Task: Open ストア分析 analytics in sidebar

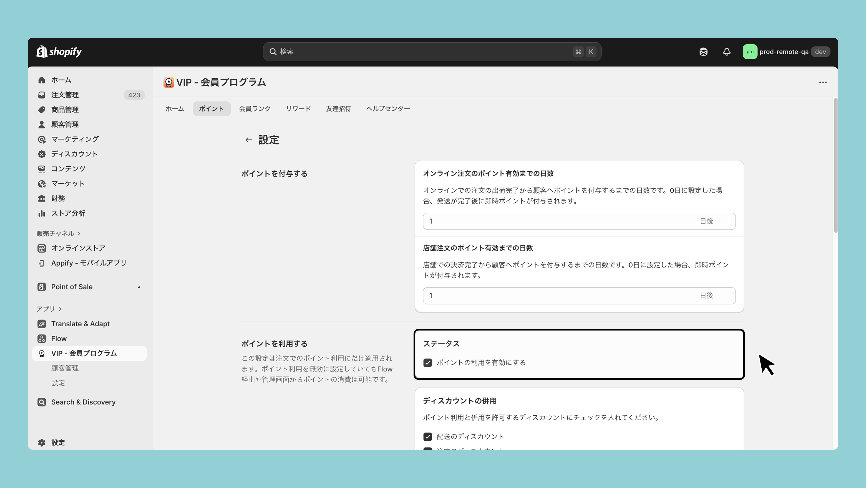Action: 68,213
